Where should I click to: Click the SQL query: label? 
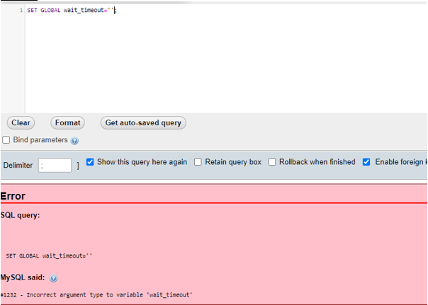20,215
